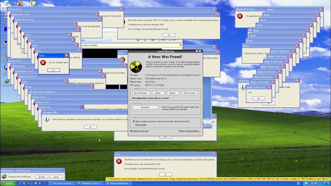331x186 pixels.
Task: Open the zipped folder icon on desktop
Action: pyautogui.click(x=32, y=3)
